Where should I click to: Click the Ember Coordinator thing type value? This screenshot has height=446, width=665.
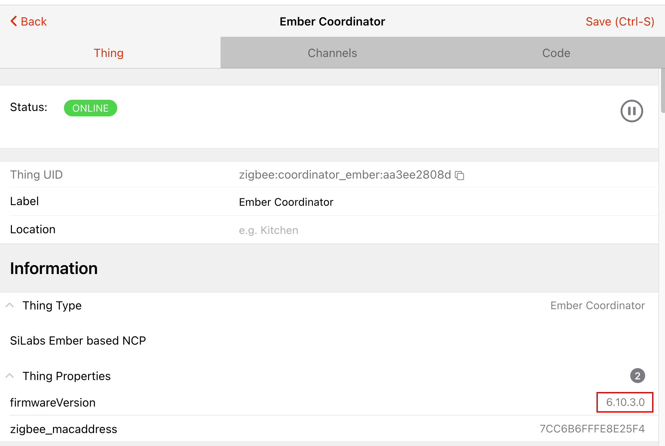point(597,305)
